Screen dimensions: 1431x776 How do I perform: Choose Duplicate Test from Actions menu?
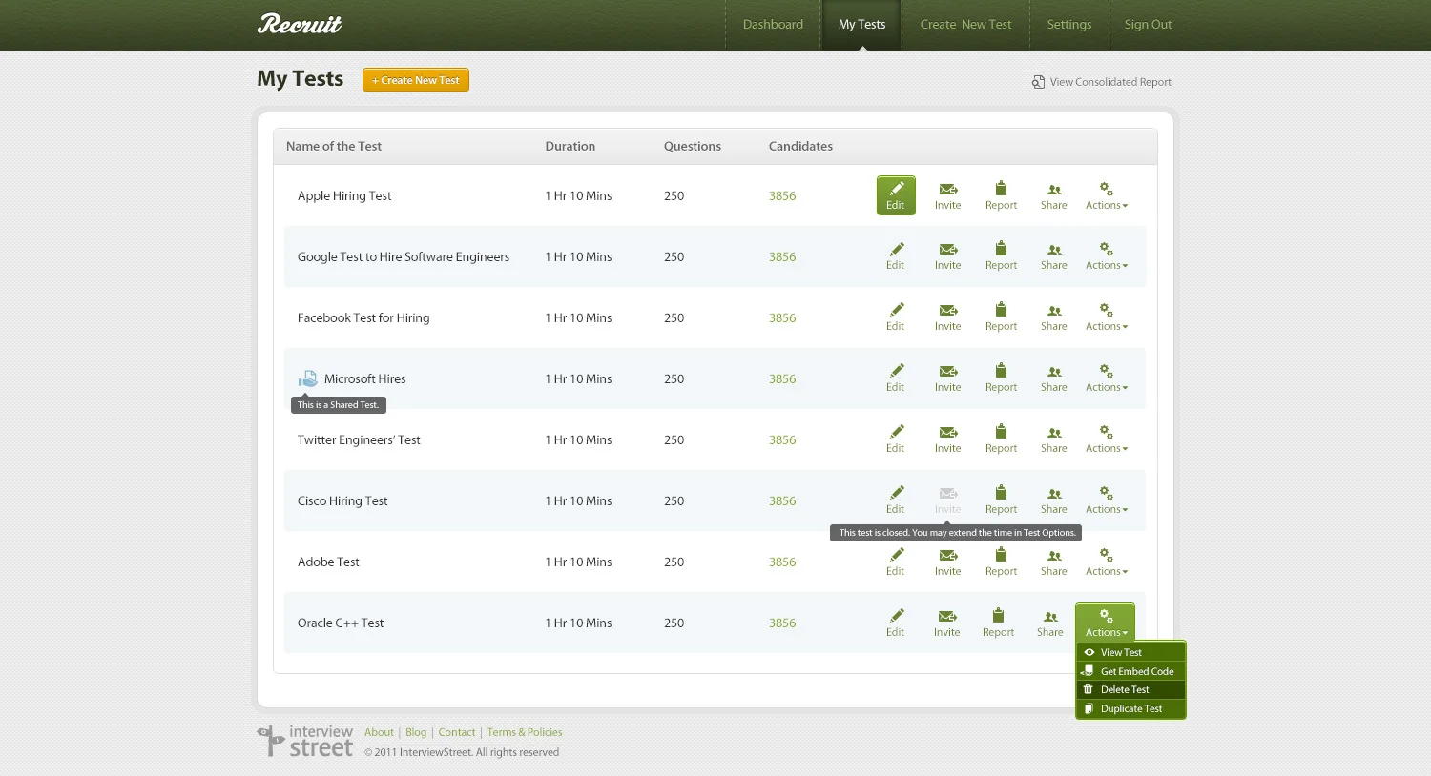coord(1130,708)
